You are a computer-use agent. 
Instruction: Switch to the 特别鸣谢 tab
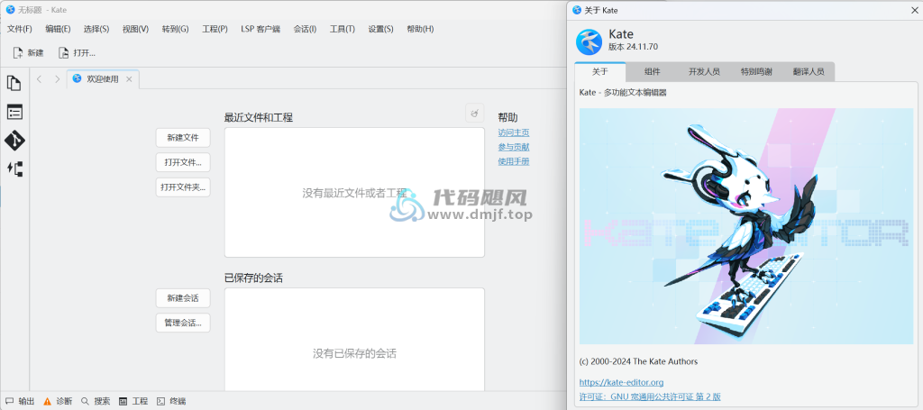click(756, 72)
